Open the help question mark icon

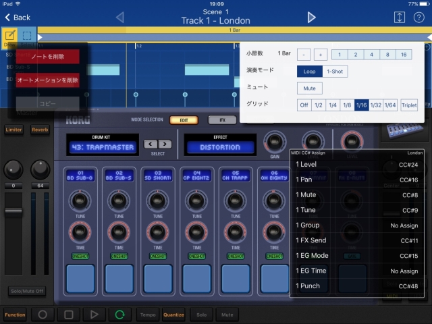click(x=418, y=17)
